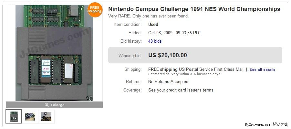Click the No Returns Accepted text

pyautogui.click(x=168, y=81)
